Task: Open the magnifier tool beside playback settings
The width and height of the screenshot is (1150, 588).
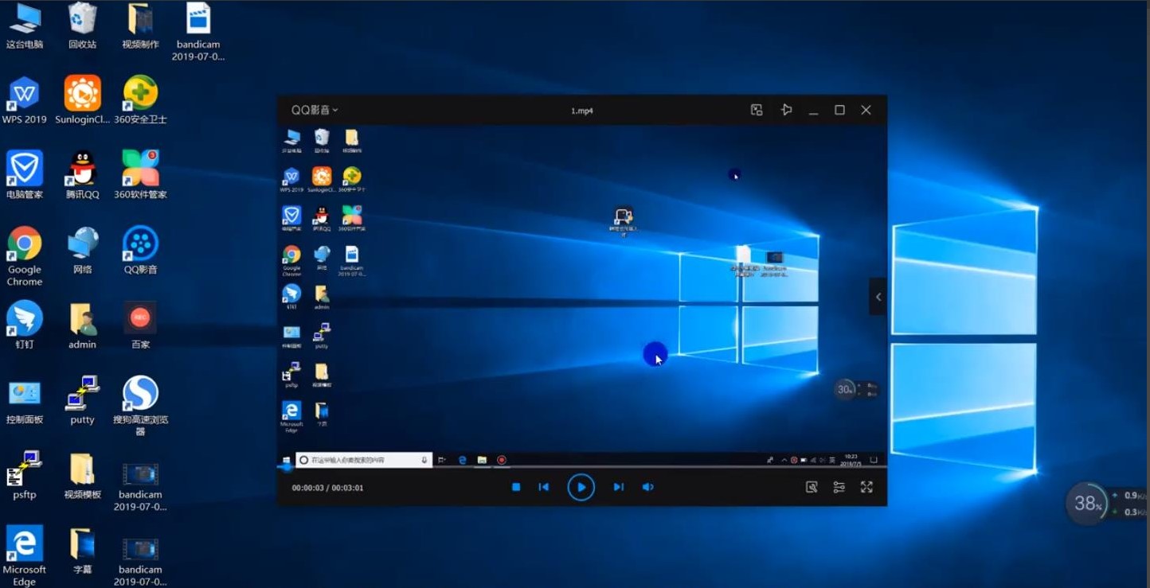Action: [x=812, y=487]
